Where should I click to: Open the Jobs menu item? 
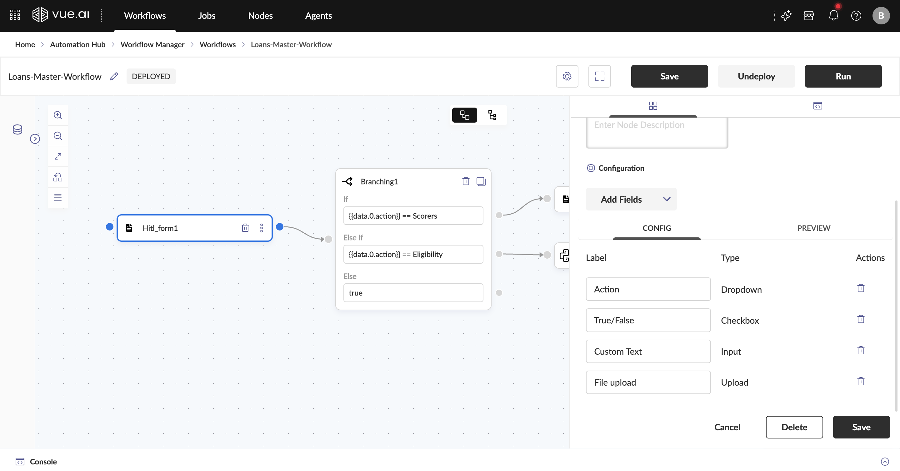coord(207,16)
